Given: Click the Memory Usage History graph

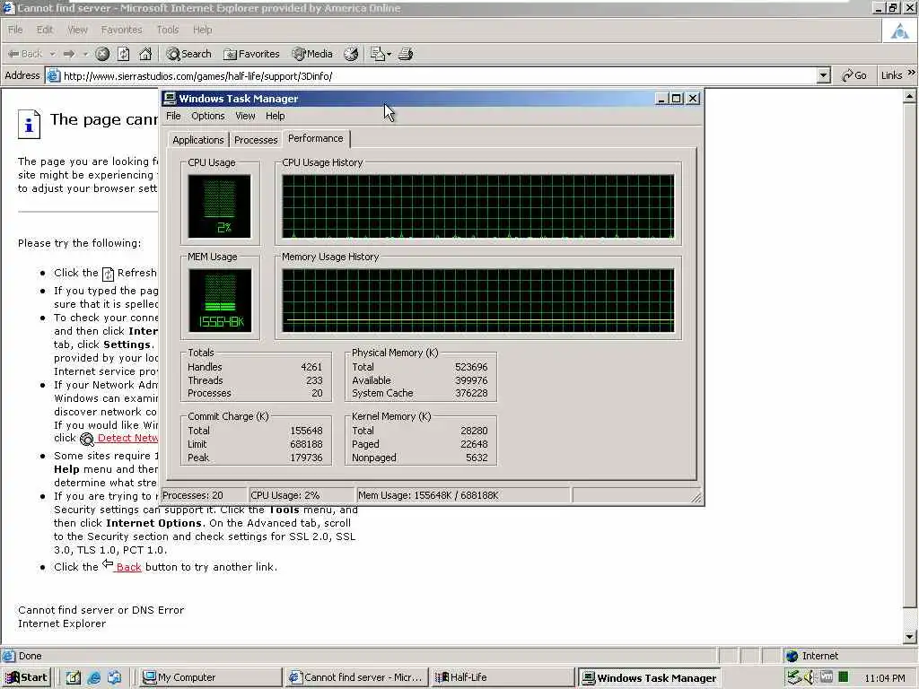Looking at the screenshot, I should (x=478, y=301).
